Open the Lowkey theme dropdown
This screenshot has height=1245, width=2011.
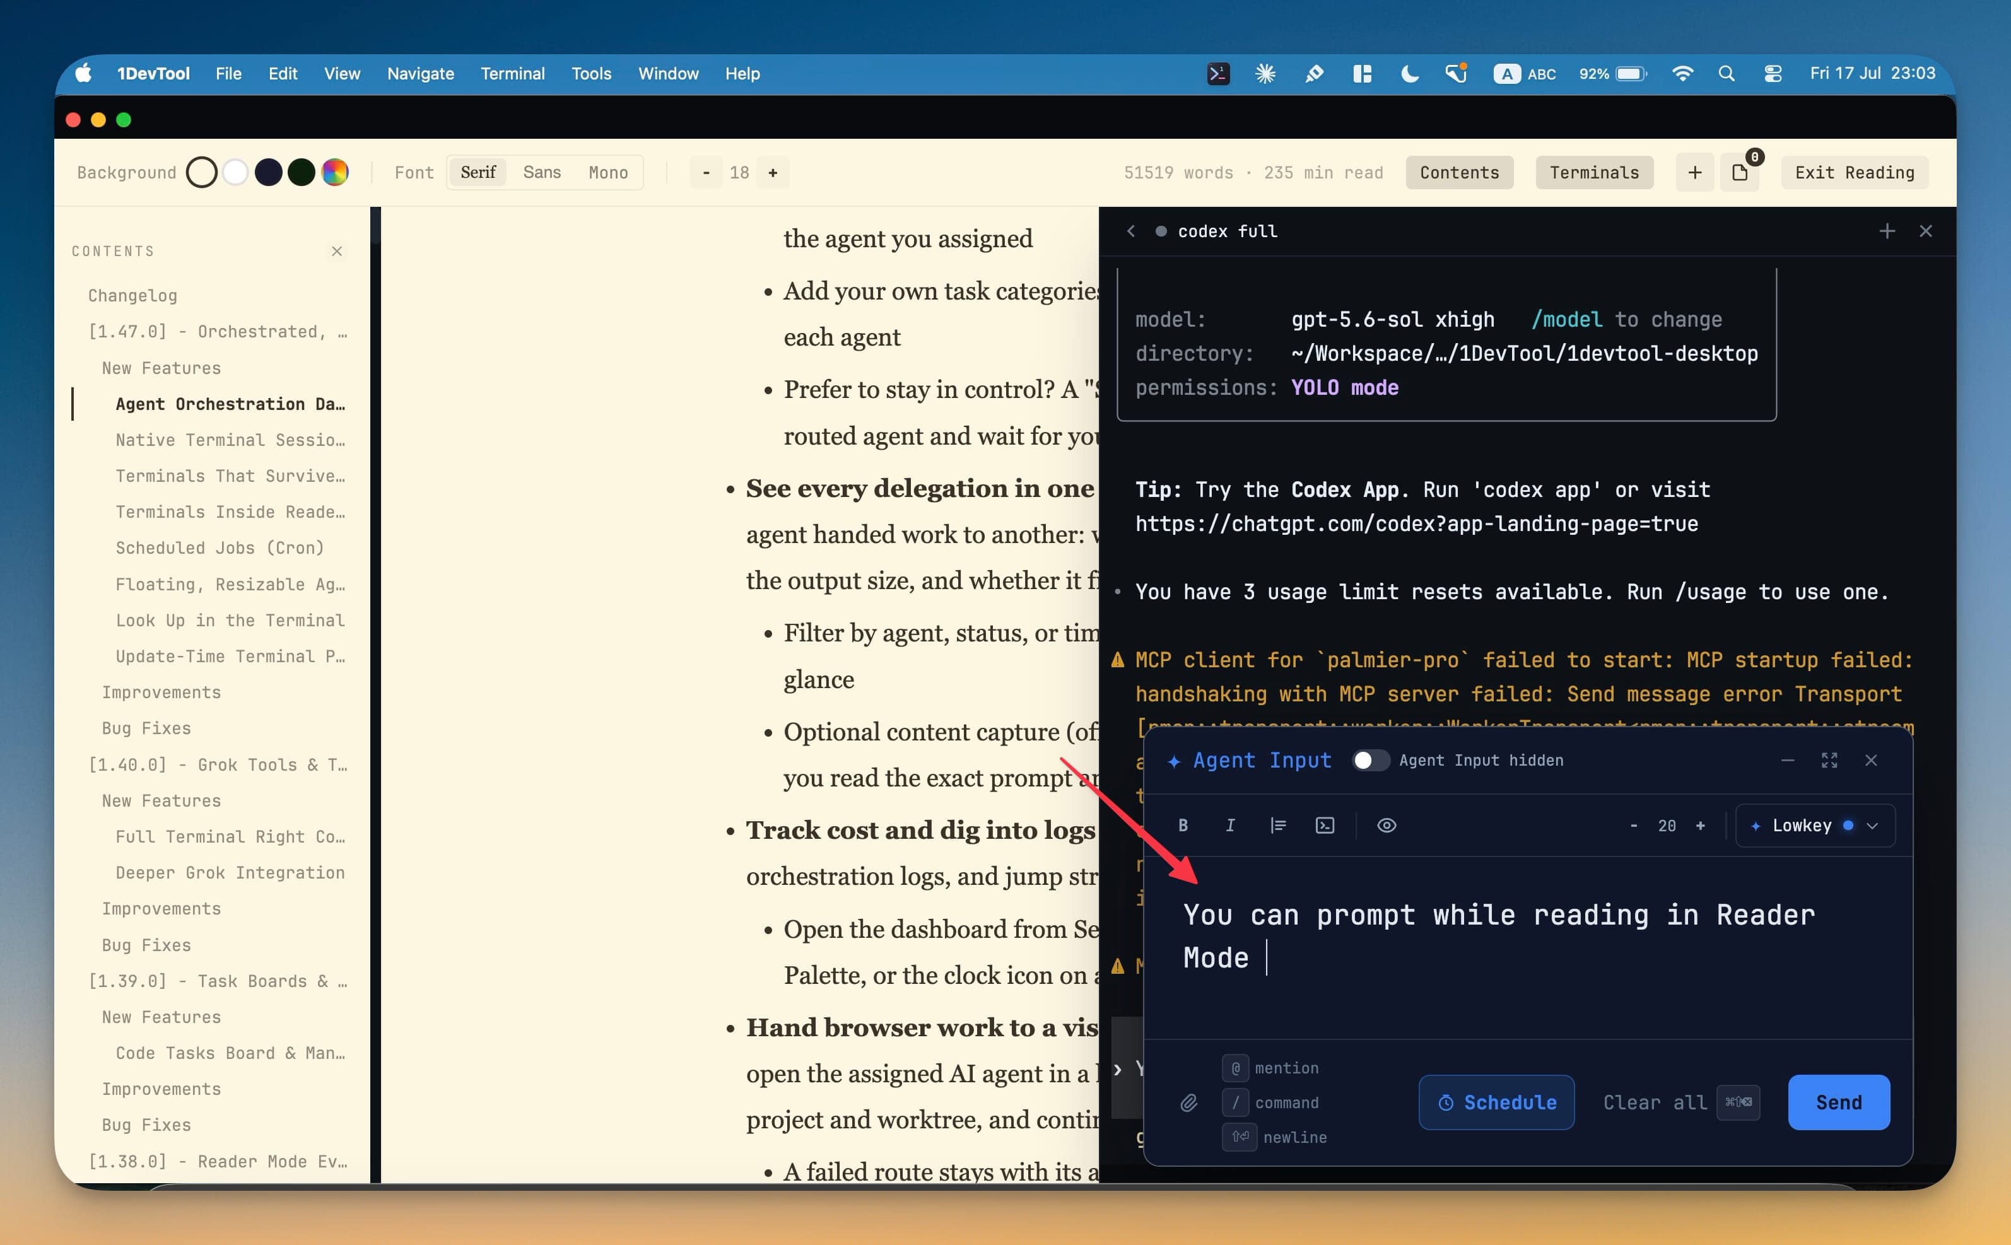point(1815,825)
